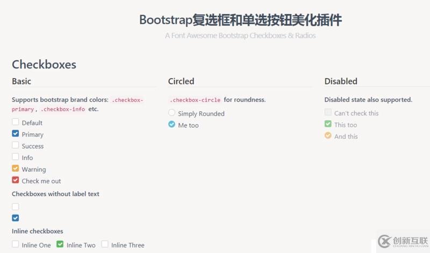Image resolution: width=430 pixels, height=253 pixels.
Task: Click the Success label text
Action: 33,146
